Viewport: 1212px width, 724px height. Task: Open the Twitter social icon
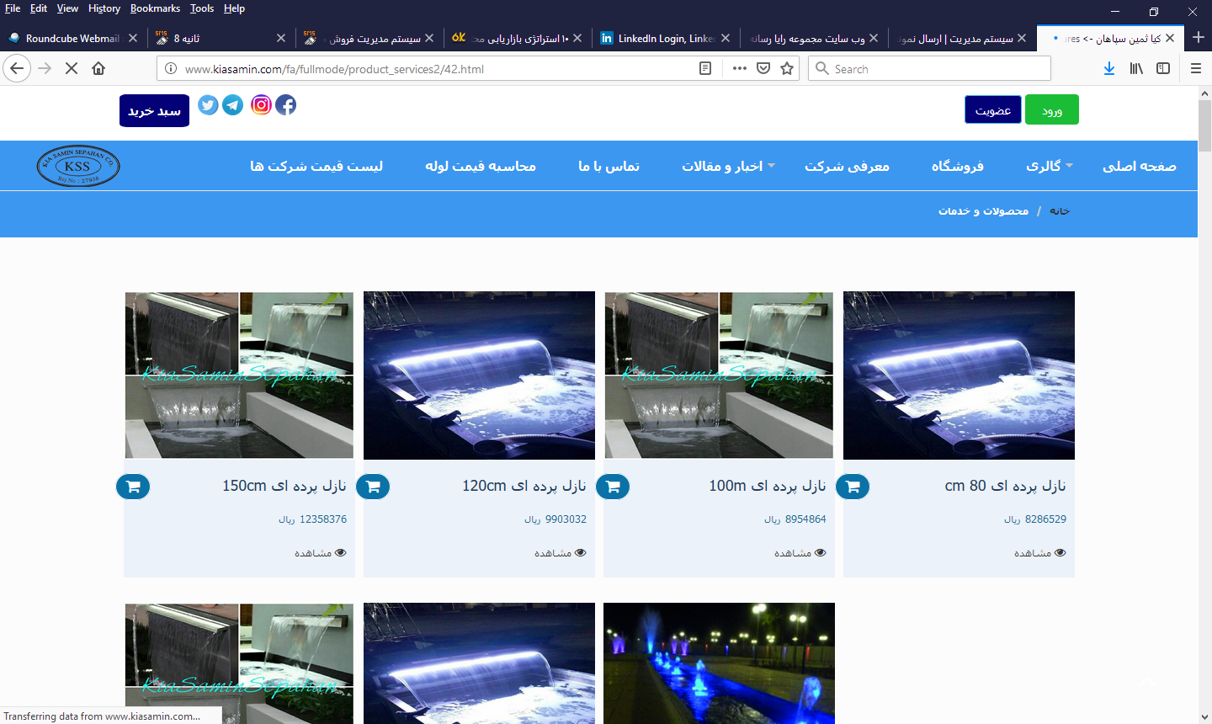coord(208,104)
